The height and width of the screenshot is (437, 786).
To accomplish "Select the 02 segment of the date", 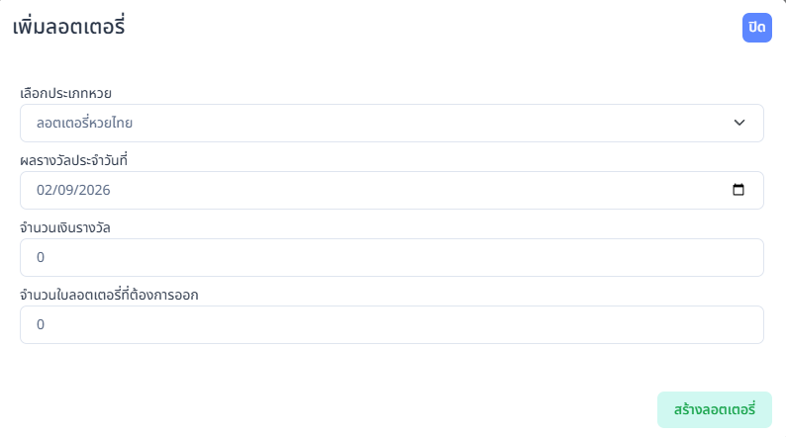I will coord(45,190).
